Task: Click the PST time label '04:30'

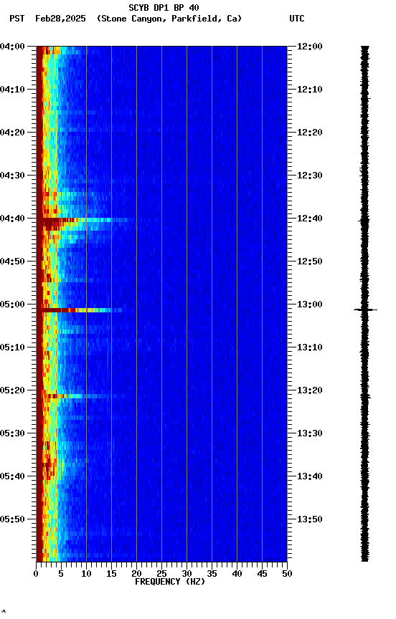Action: 12,176
